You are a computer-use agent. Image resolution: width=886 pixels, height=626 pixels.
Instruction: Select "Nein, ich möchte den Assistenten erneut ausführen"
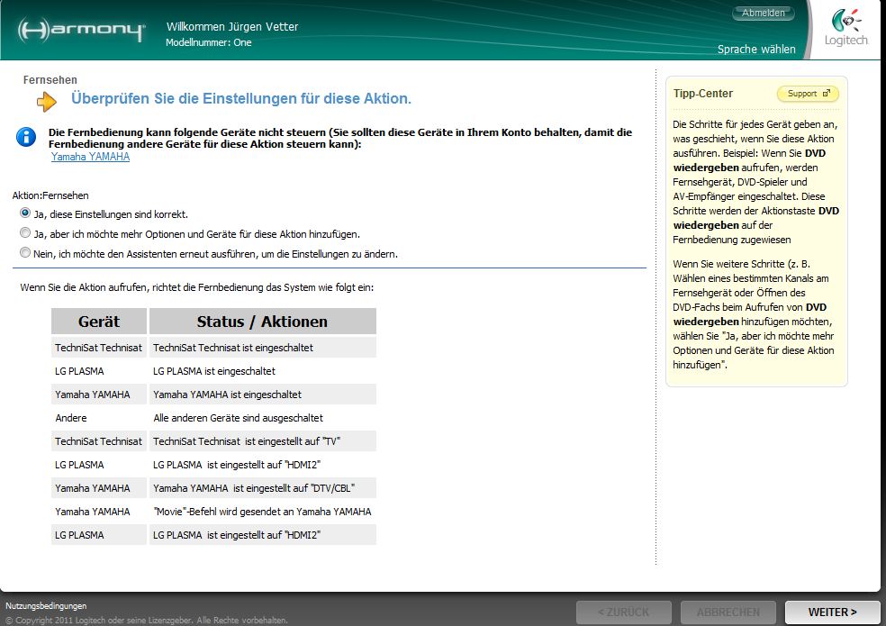pyautogui.click(x=25, y=253)
